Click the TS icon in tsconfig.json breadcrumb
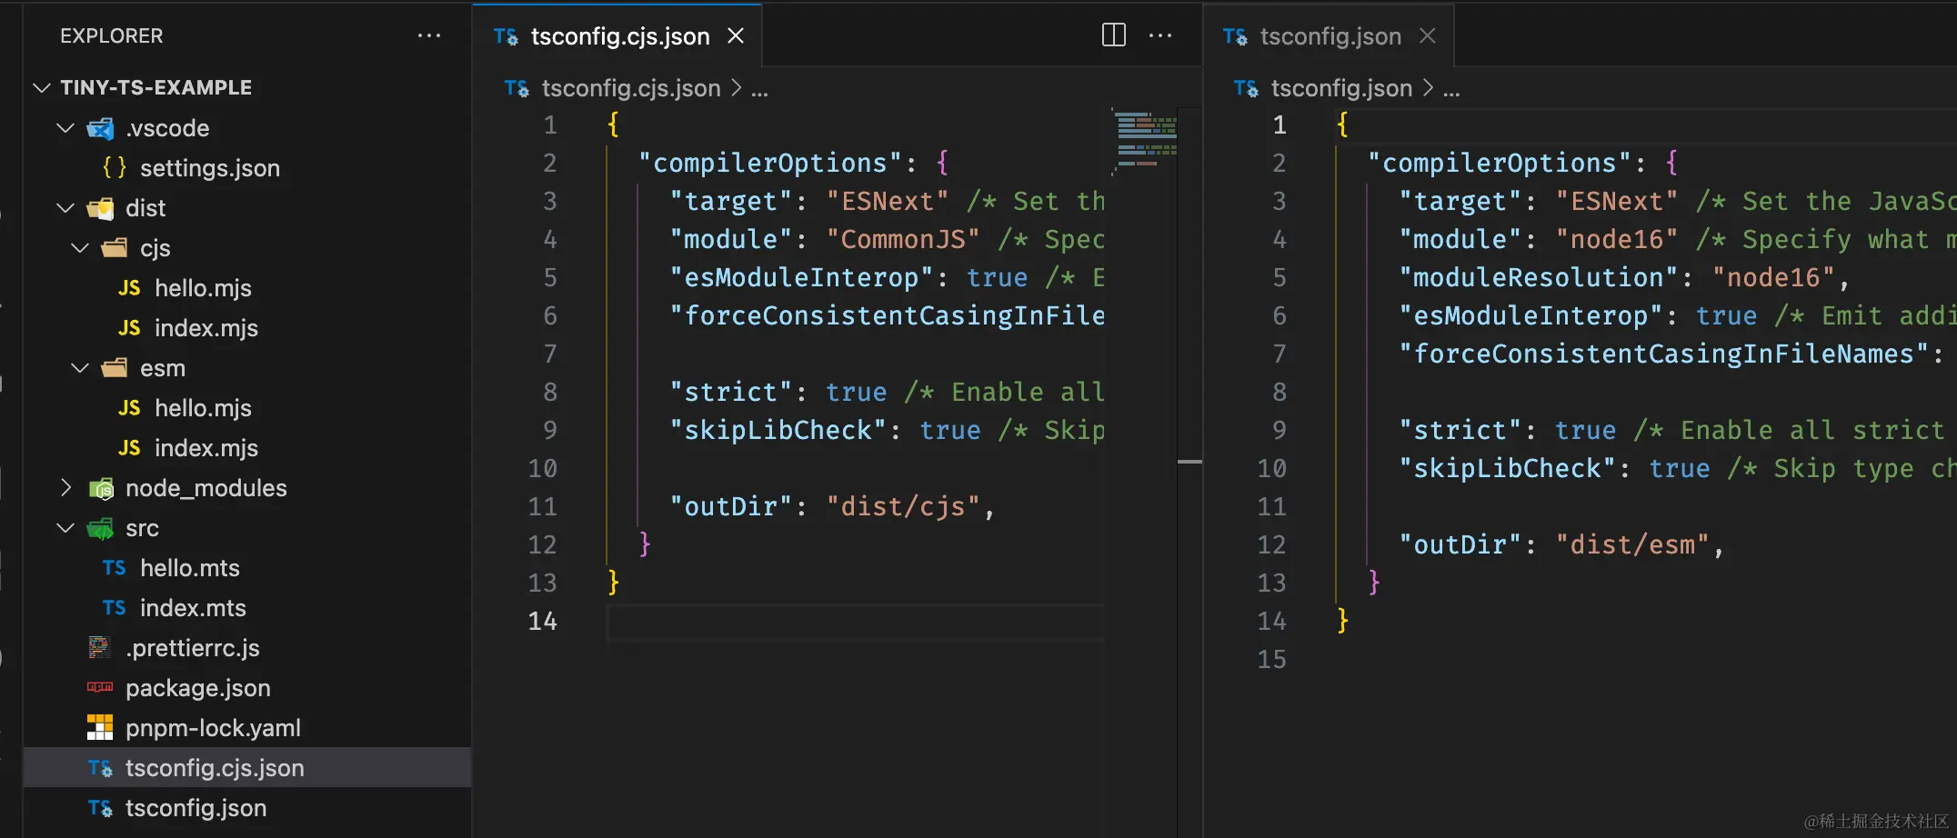The image size is (1957, 838). click(1245, 88)
